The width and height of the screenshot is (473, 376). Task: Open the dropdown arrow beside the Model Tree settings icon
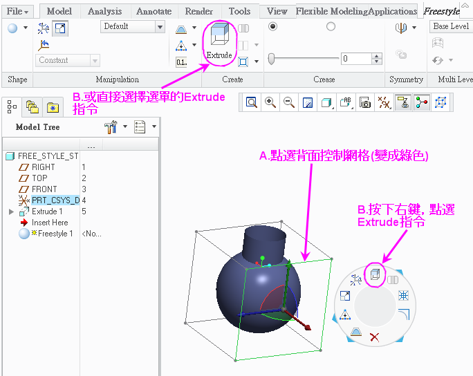125,126
